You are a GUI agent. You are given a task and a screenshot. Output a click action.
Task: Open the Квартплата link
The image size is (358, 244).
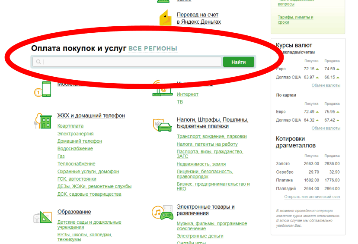click(70, 126)
